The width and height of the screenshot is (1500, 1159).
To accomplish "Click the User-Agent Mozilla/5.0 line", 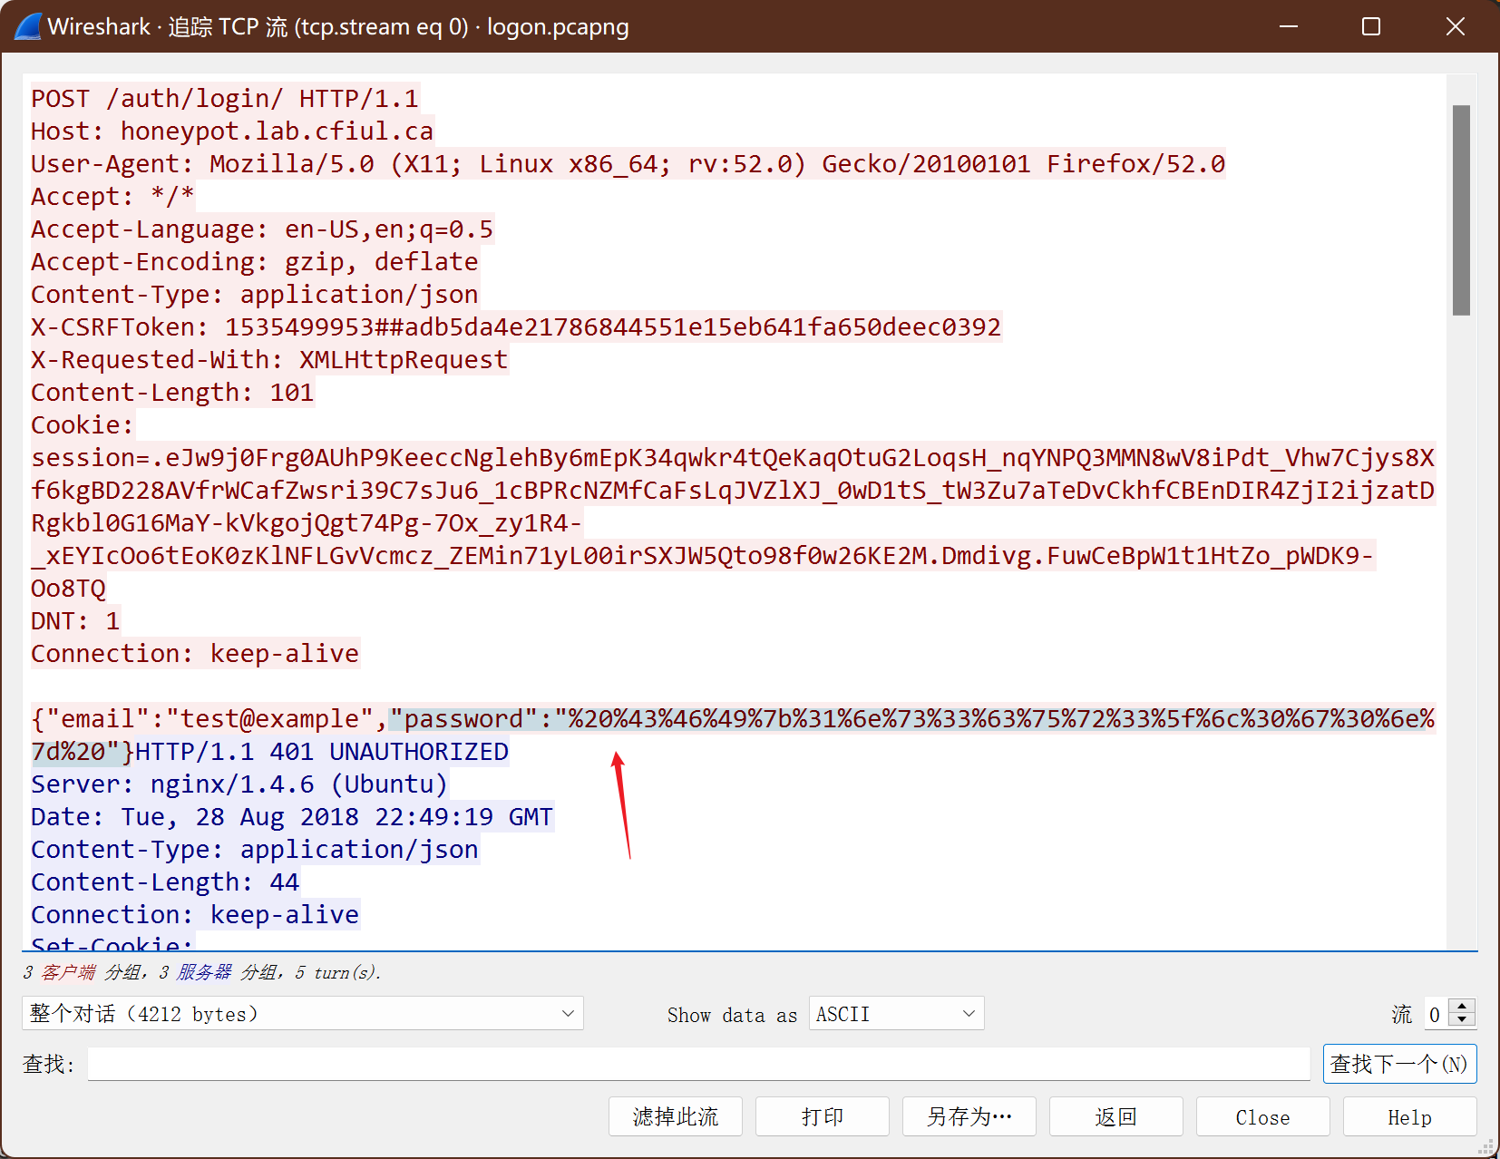I will tap(628, 163).
